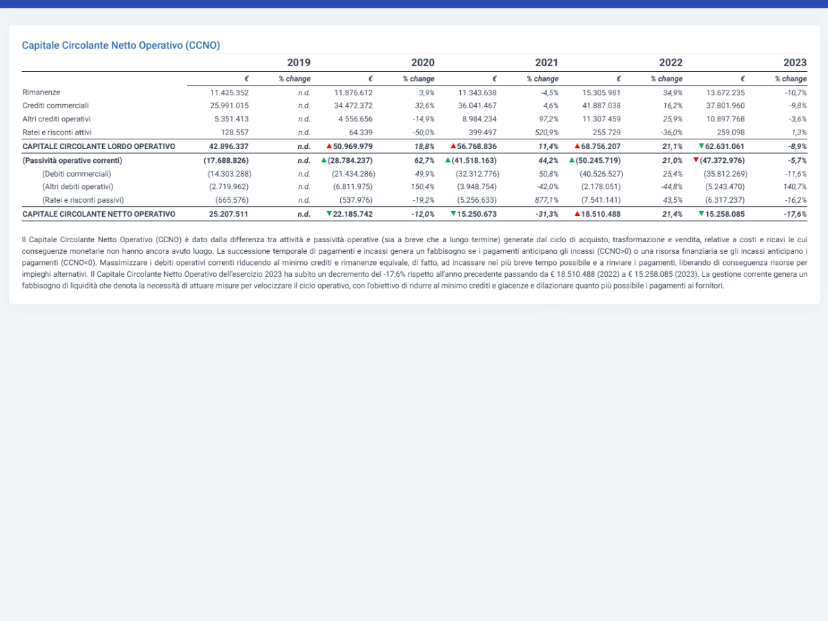Click the red up arrow beside 18.510.488
The width and height of the screenshot is (828, 621).
coord(577,214)
